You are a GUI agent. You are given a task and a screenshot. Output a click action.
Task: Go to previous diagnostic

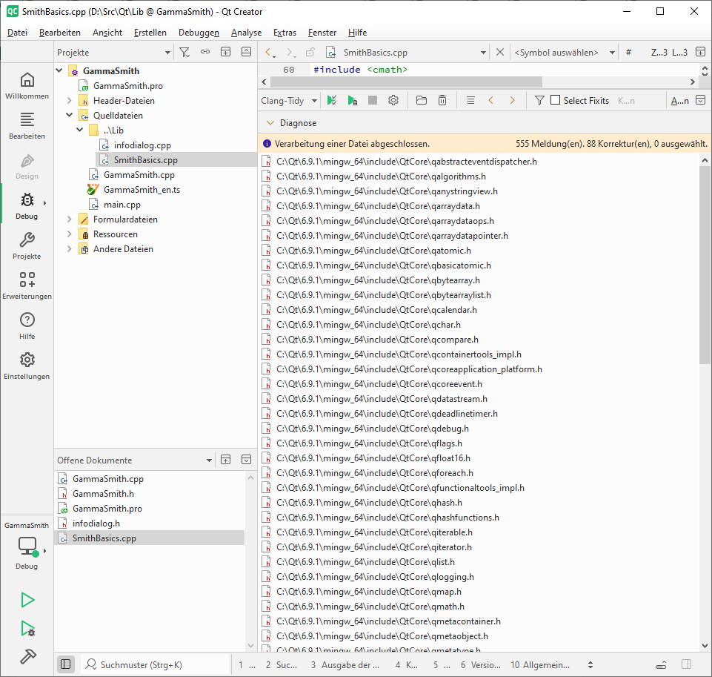(x=491, y=100)
